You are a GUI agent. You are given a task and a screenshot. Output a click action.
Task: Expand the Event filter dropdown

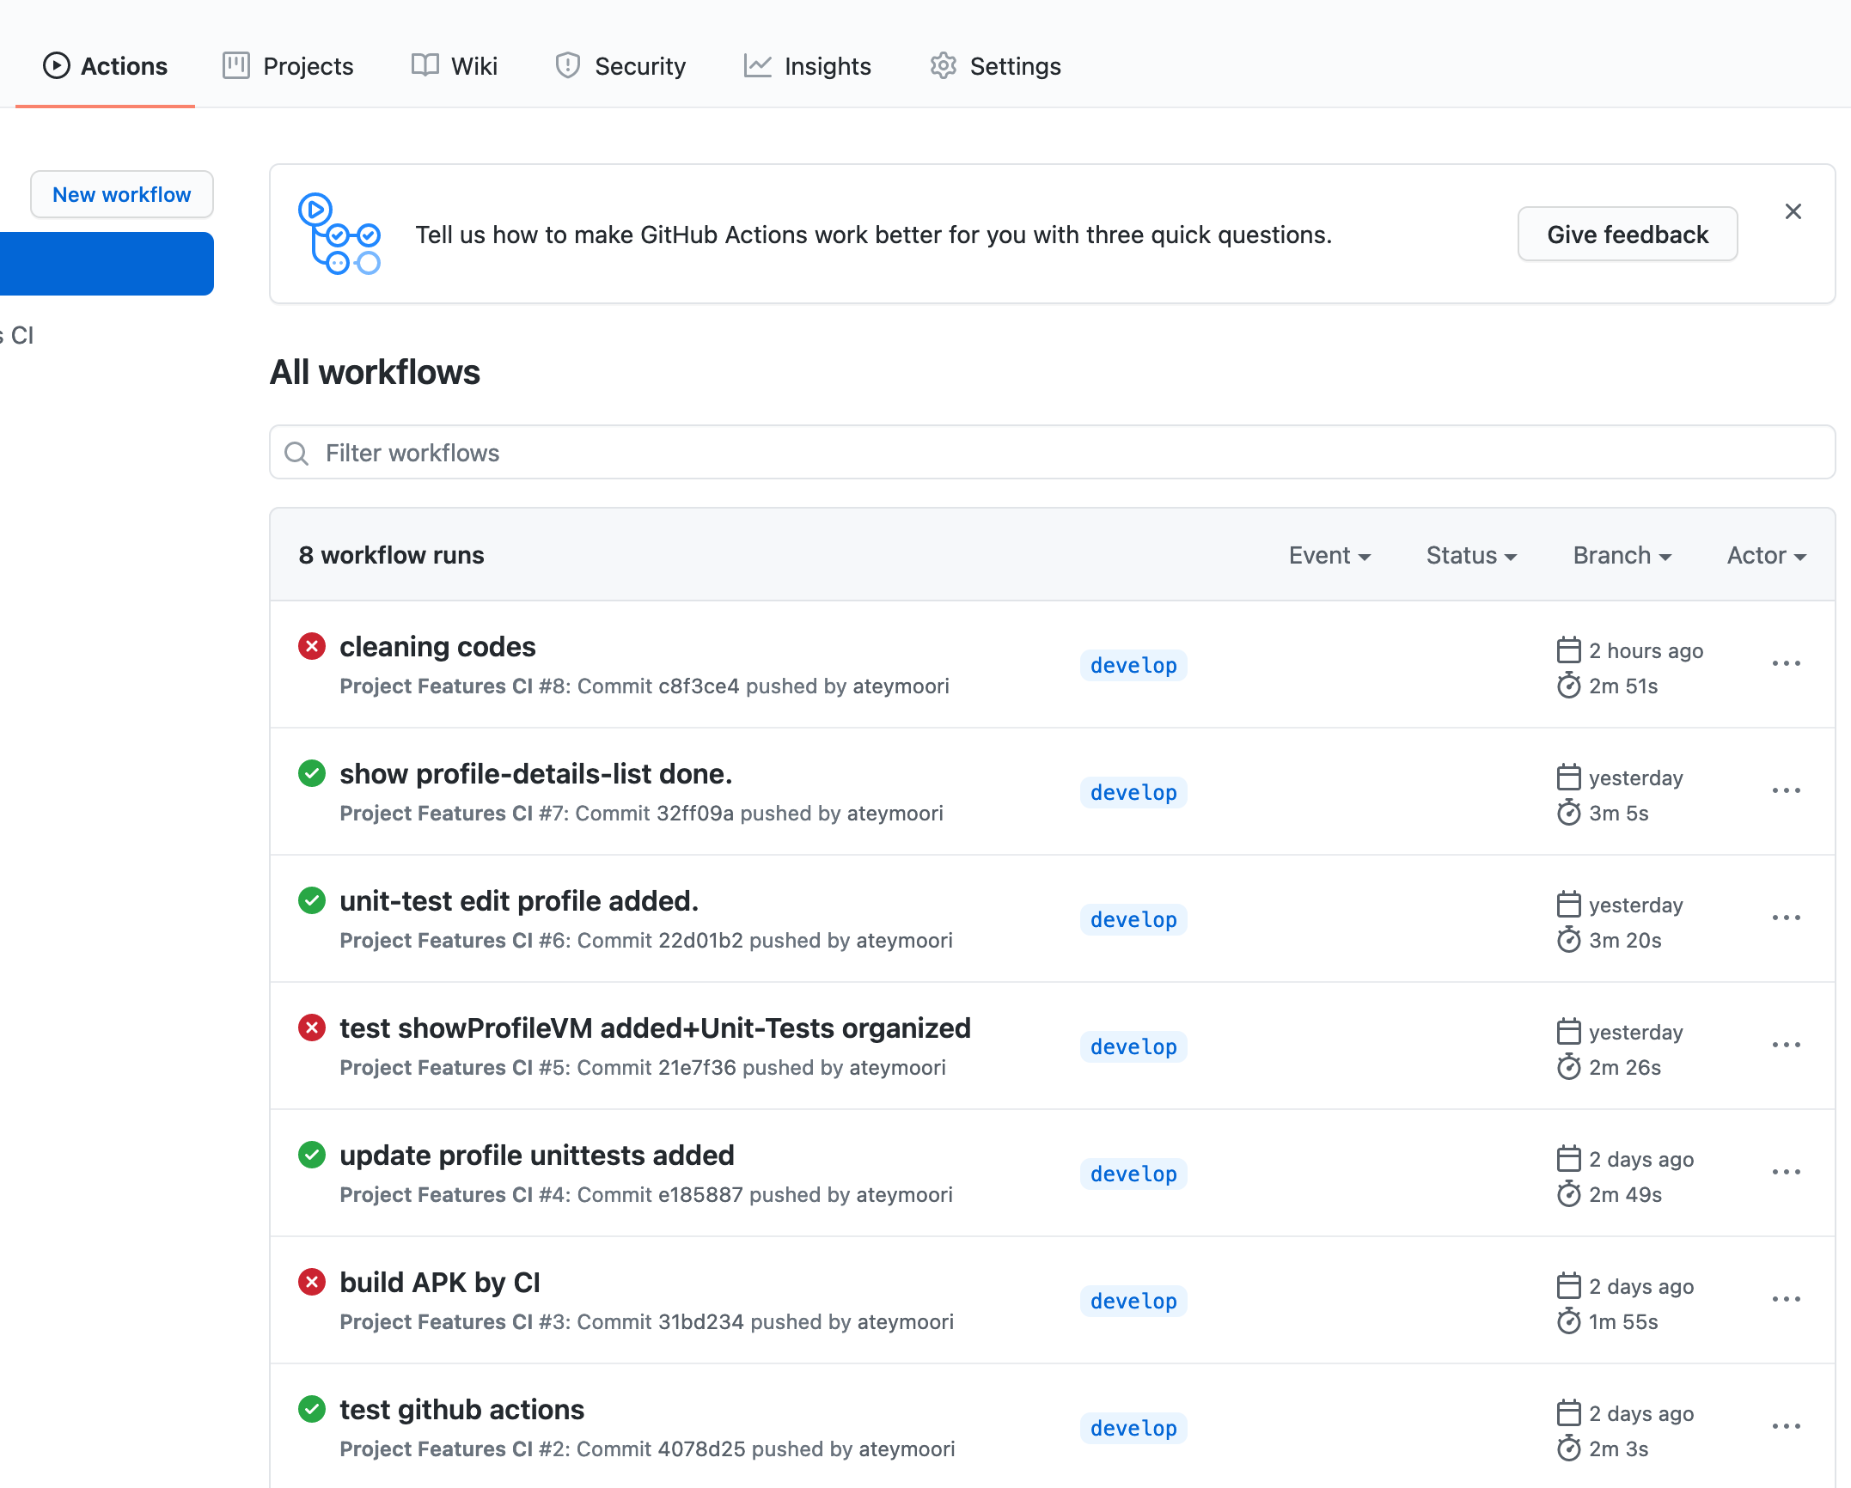click(1329, 556)
